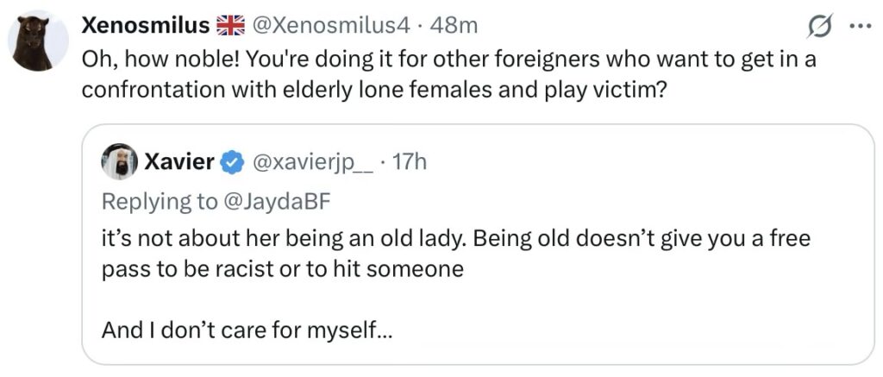Open the @xavierjp__ handle

pos(311,161)
